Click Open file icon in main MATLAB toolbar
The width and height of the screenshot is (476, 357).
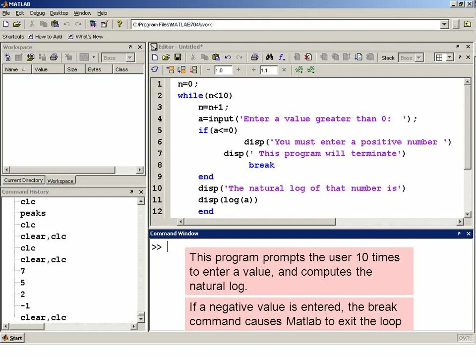point(17,24)
